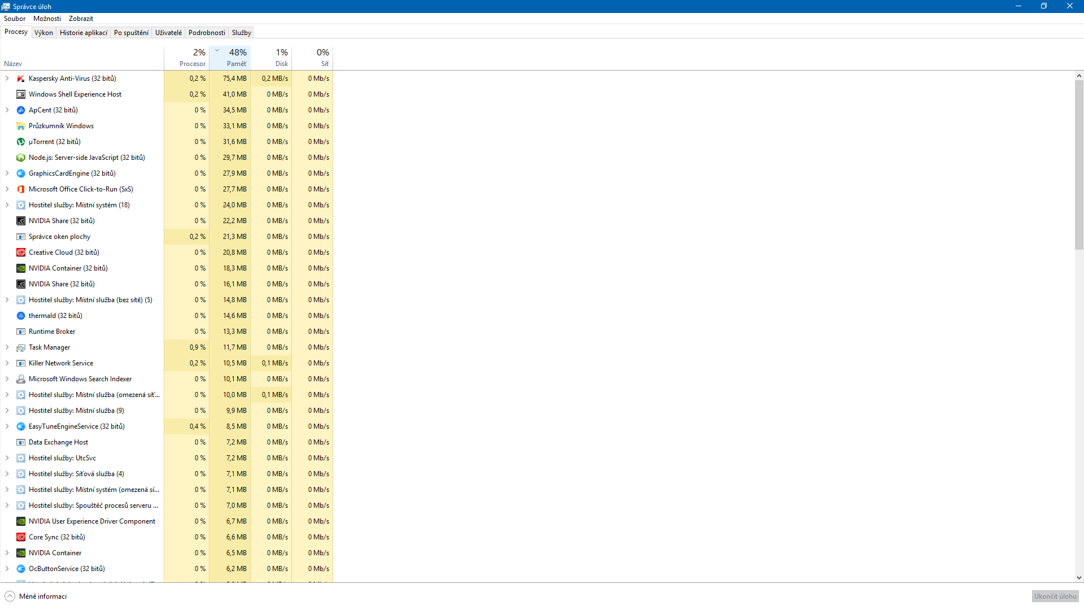Image resolution: width=1084 pixels, height=610 pixels.
Task: Open the Zobrazit menu
Action: 81,19
